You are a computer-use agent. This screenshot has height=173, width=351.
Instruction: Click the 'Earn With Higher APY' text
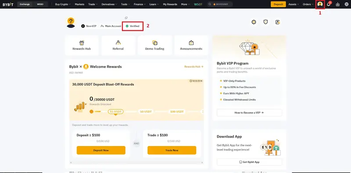point(236,93)
